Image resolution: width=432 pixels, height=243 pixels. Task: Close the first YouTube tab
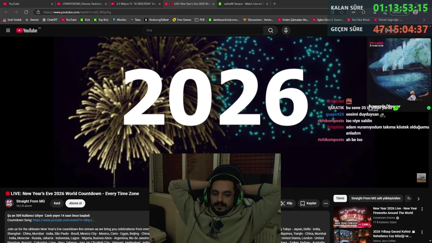coord(52,4)
